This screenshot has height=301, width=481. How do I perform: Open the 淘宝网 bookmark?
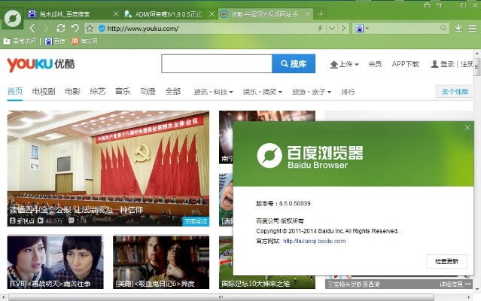(84, 41)
